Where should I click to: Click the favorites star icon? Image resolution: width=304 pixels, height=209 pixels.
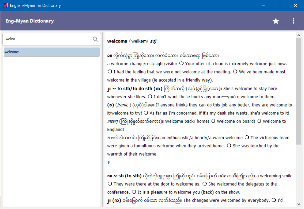(275, 21)
